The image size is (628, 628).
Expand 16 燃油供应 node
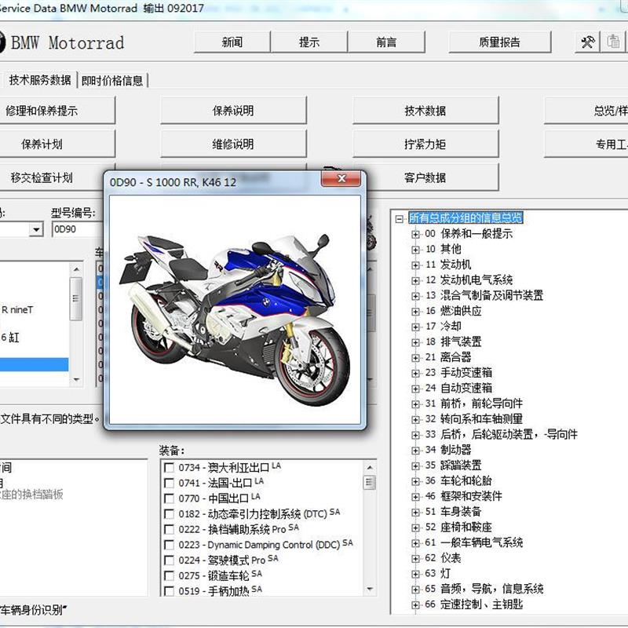tap(415, 311)
